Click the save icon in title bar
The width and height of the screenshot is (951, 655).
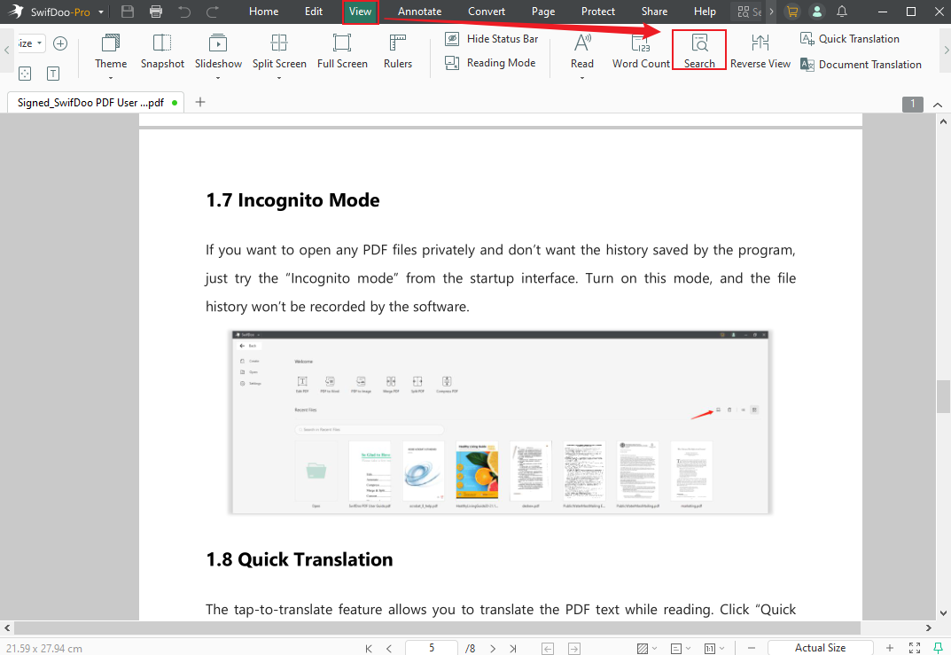tap(128, 12)
